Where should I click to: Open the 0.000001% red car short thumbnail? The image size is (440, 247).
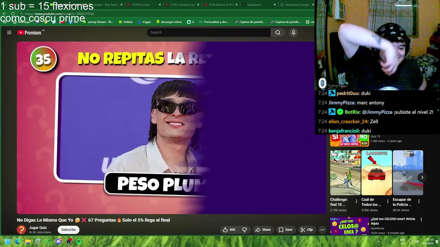point(376,173)
